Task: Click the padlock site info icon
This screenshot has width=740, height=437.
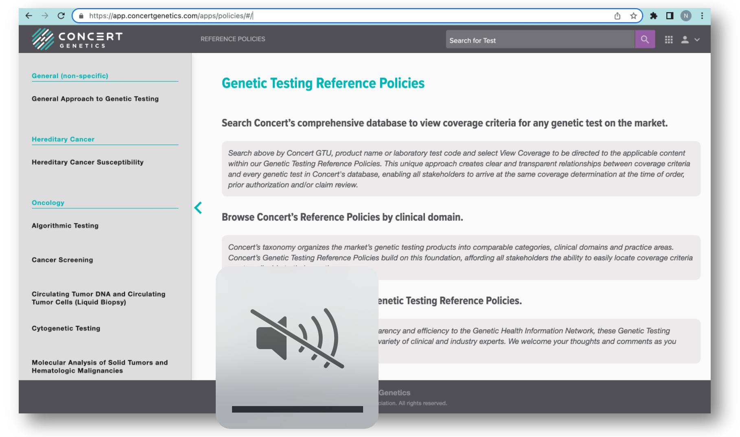Action: 81,16
